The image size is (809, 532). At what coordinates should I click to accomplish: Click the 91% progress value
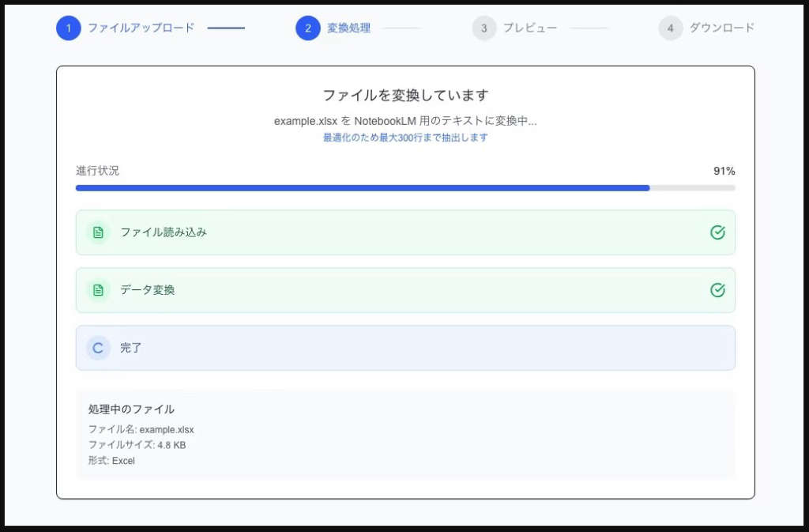tap(724, 172)
